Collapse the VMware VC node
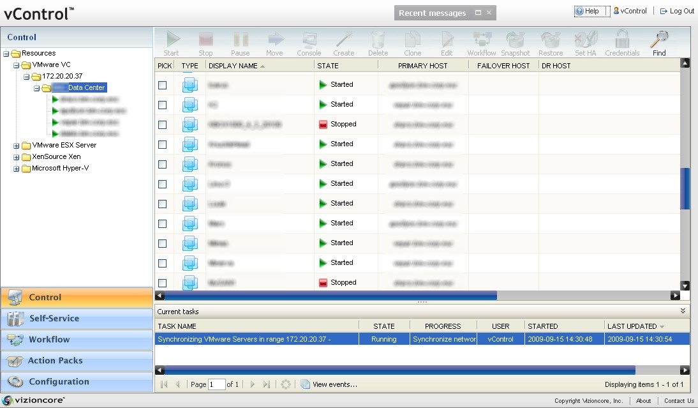The image size is (698, 408). pos(17,66)
